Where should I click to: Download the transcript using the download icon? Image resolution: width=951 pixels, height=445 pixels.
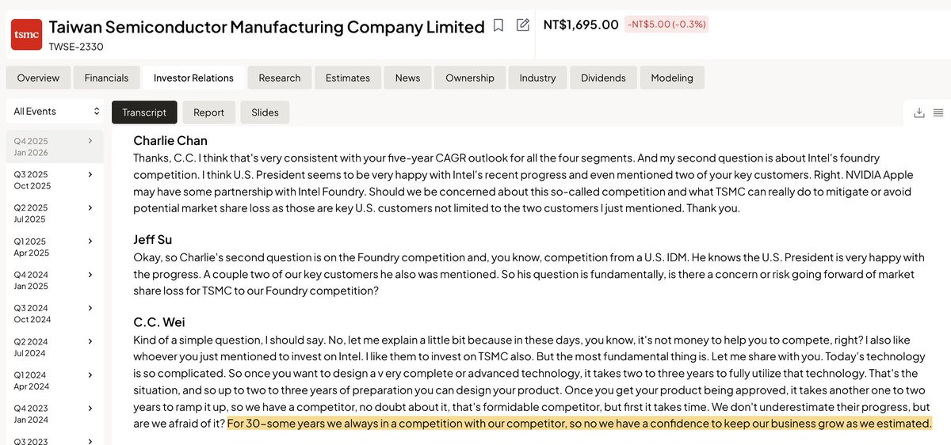[919, 112]
